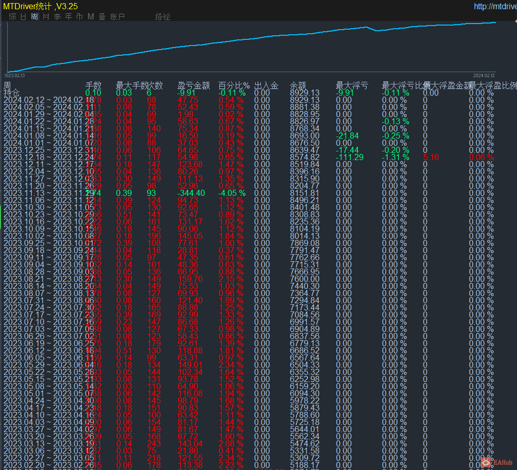Click the equity curve dip near the right
This screenshot has height=470, width=517.
[x=376, y=30]
